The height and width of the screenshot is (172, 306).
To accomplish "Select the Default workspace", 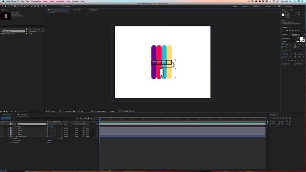I will (x=235, y=6).
